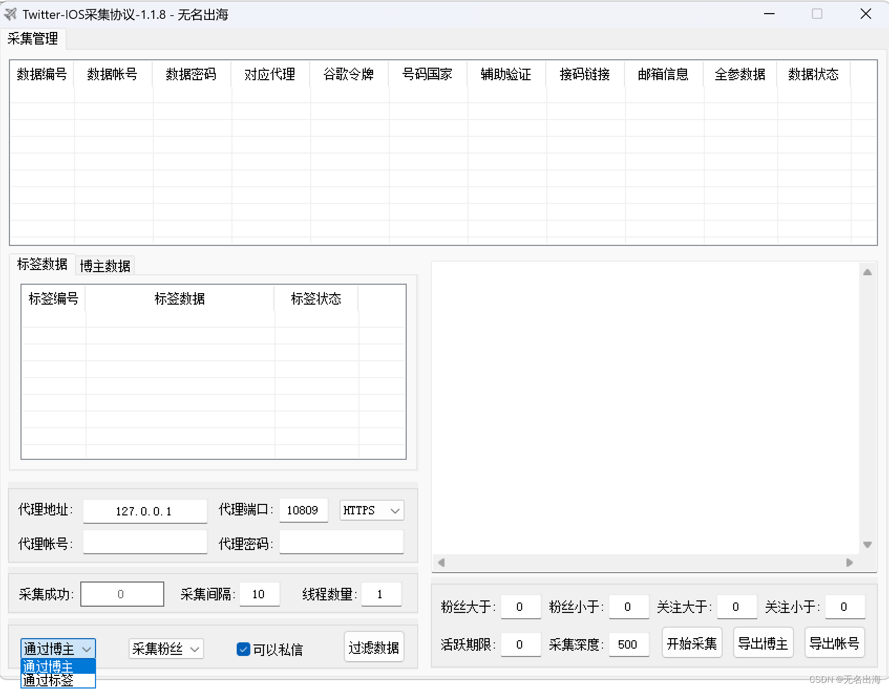Click the 对应代理 column header
This screenshot has width=889, height=689.
[x=270, y=74]
